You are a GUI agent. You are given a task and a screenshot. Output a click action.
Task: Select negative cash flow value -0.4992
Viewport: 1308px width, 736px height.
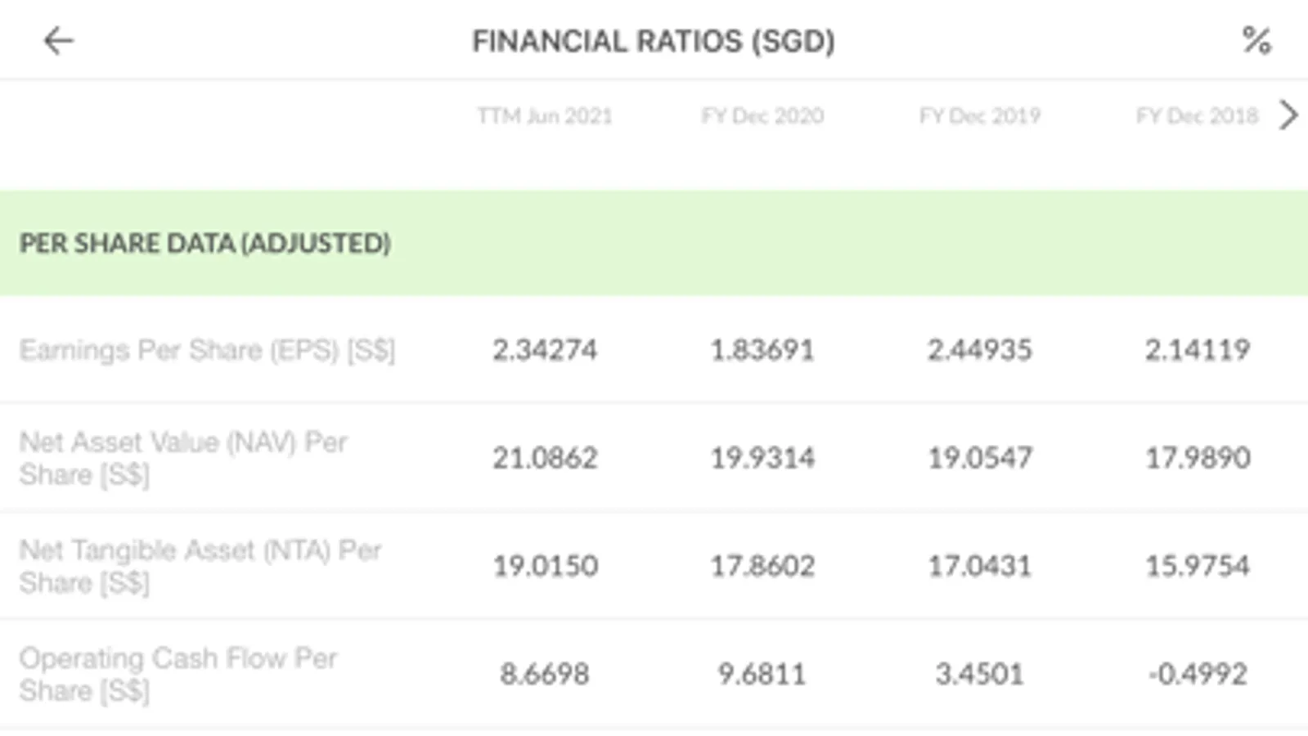point(1197,674)
